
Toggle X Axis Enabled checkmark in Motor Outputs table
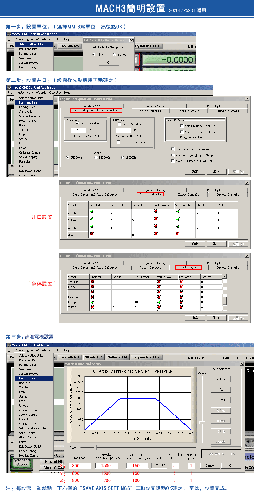pyautogui.click(x=92, y=211)
